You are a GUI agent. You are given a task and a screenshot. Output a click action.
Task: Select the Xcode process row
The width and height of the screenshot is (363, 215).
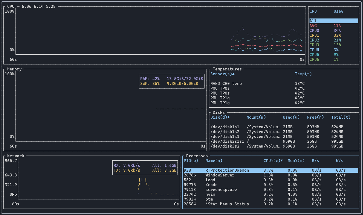tap(271, 185)
